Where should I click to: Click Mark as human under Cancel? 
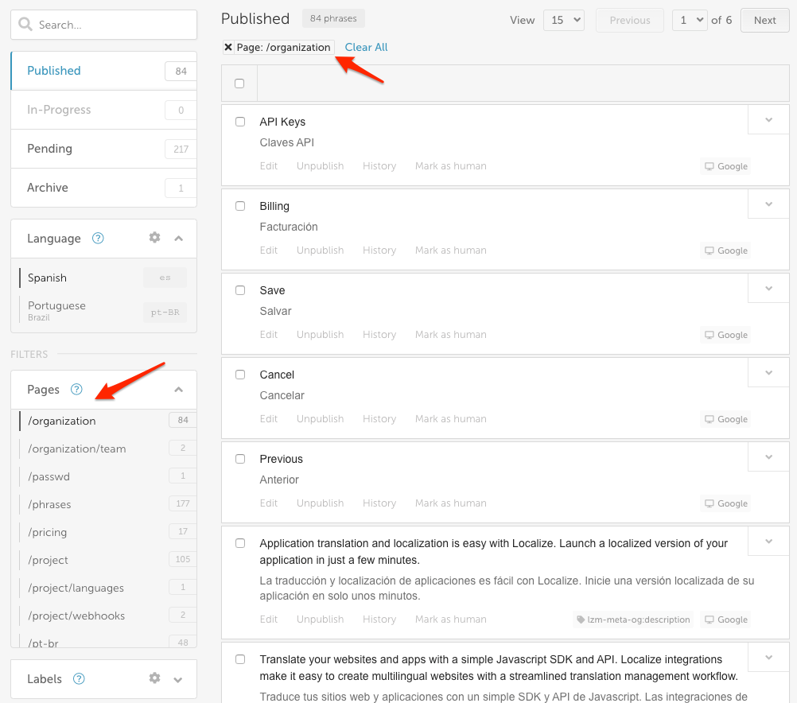coord(451,419)
